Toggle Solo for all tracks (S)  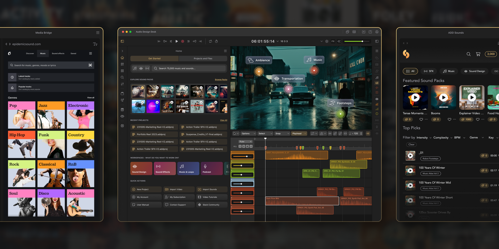[x=240, y=146]
